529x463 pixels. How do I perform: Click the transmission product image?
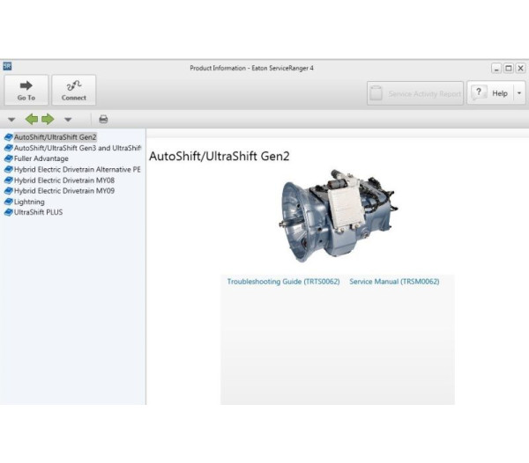point(334,214)
